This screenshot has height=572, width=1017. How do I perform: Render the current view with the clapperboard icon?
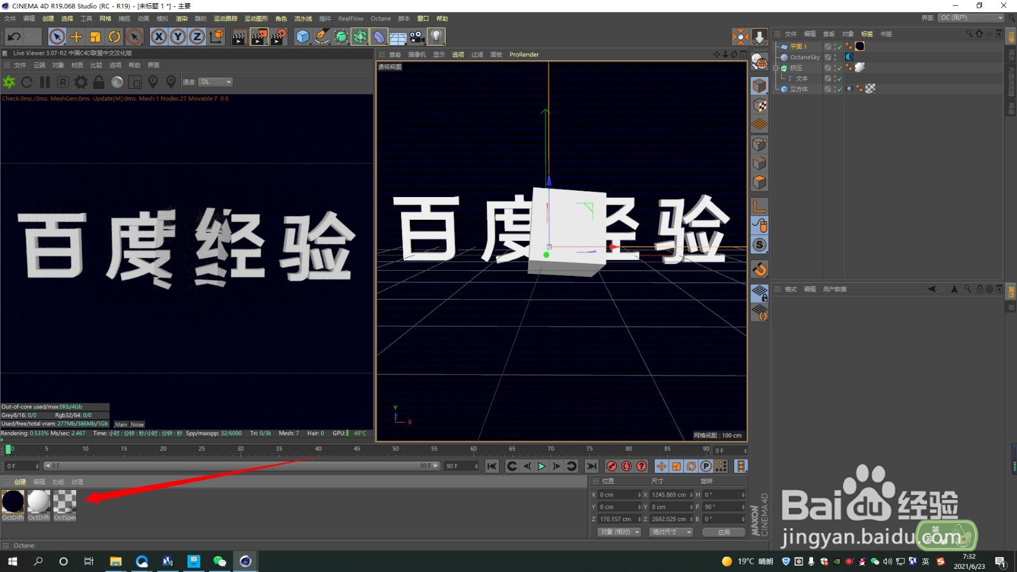pos(240,37)
